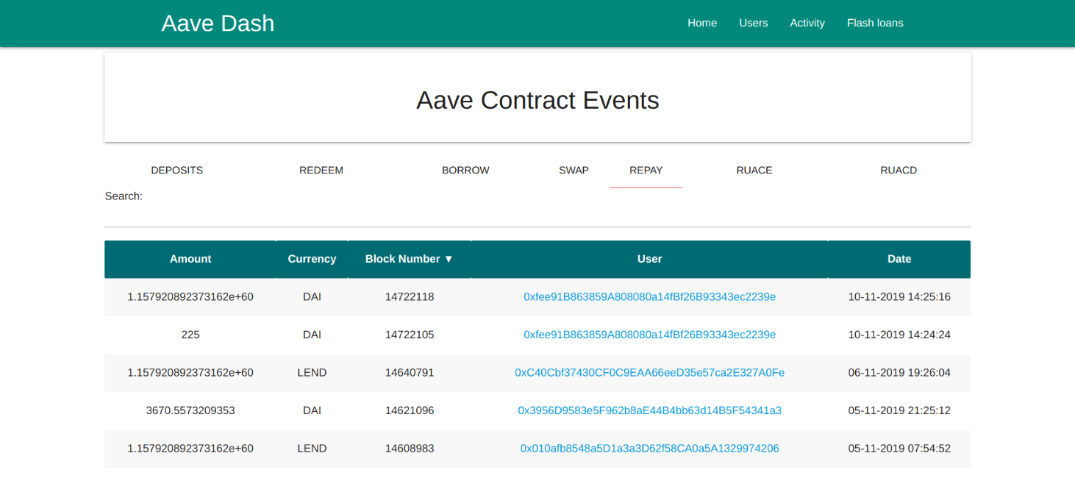This screenshot has width=1075, height=481.
Task: Click block number 14722105
Action: [410, 335]
